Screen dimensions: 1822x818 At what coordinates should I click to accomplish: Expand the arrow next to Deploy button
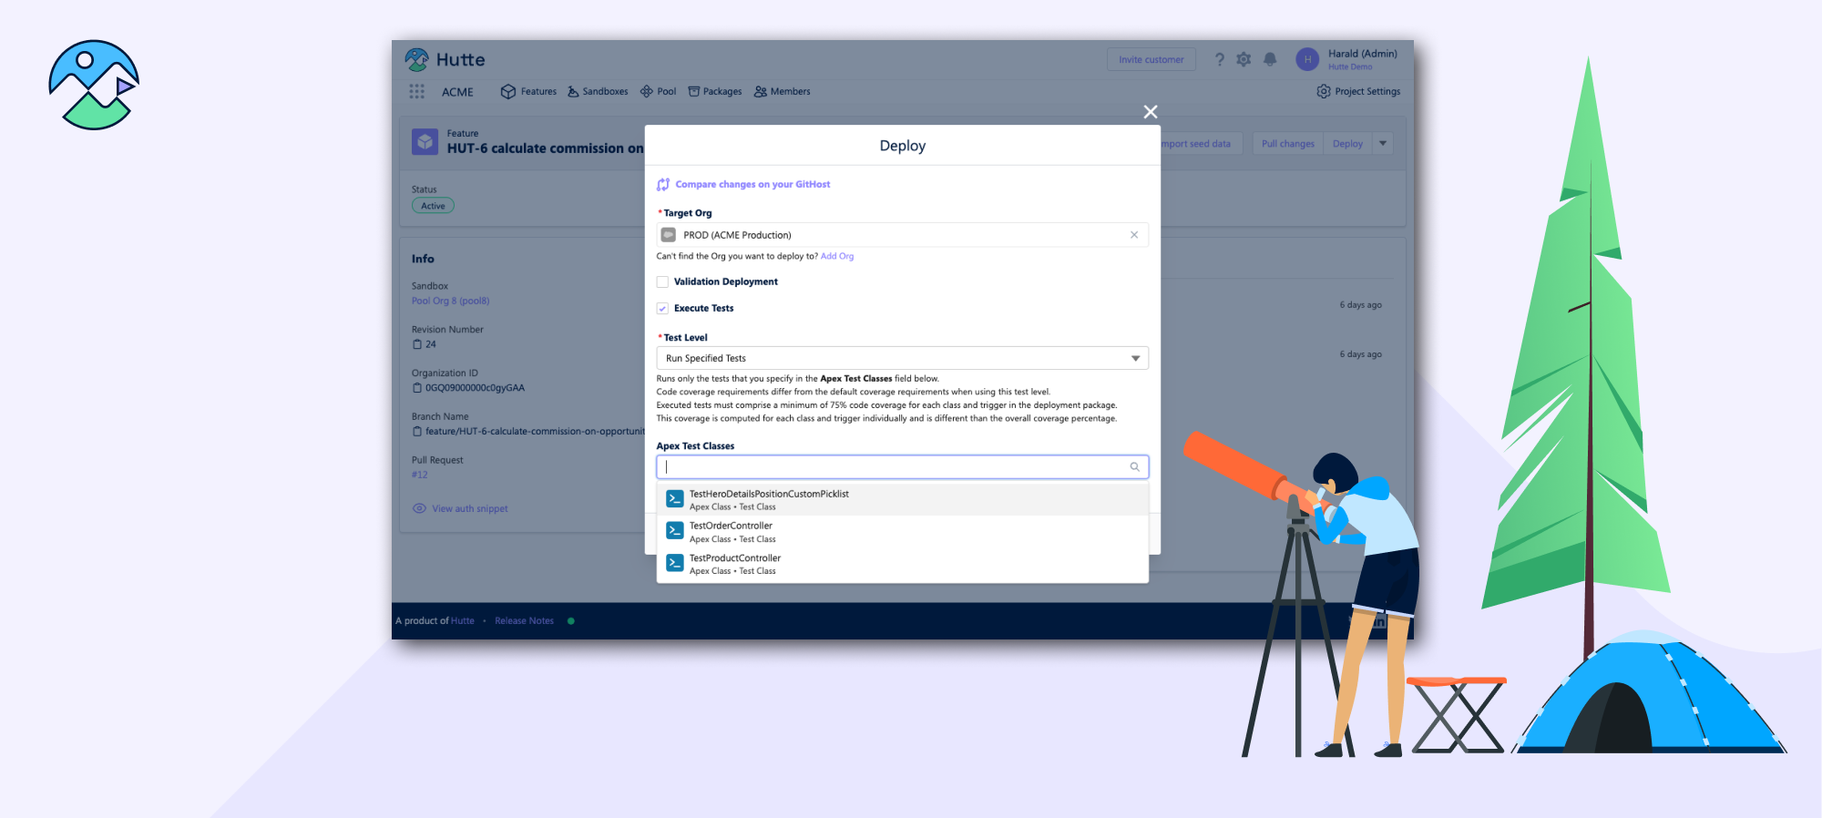tap(1383, 144)
